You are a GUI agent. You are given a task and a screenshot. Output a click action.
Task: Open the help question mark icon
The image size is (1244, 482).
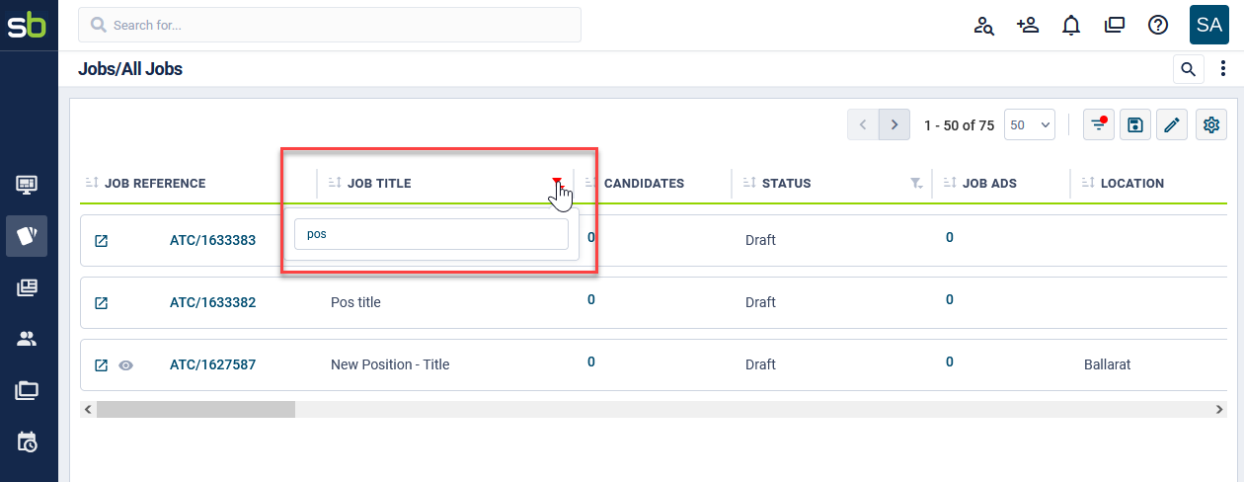point(1158,26)
